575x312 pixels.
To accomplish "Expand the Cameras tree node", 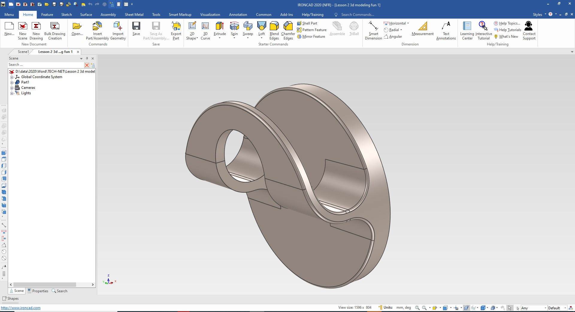I will (x=12, y=88).
